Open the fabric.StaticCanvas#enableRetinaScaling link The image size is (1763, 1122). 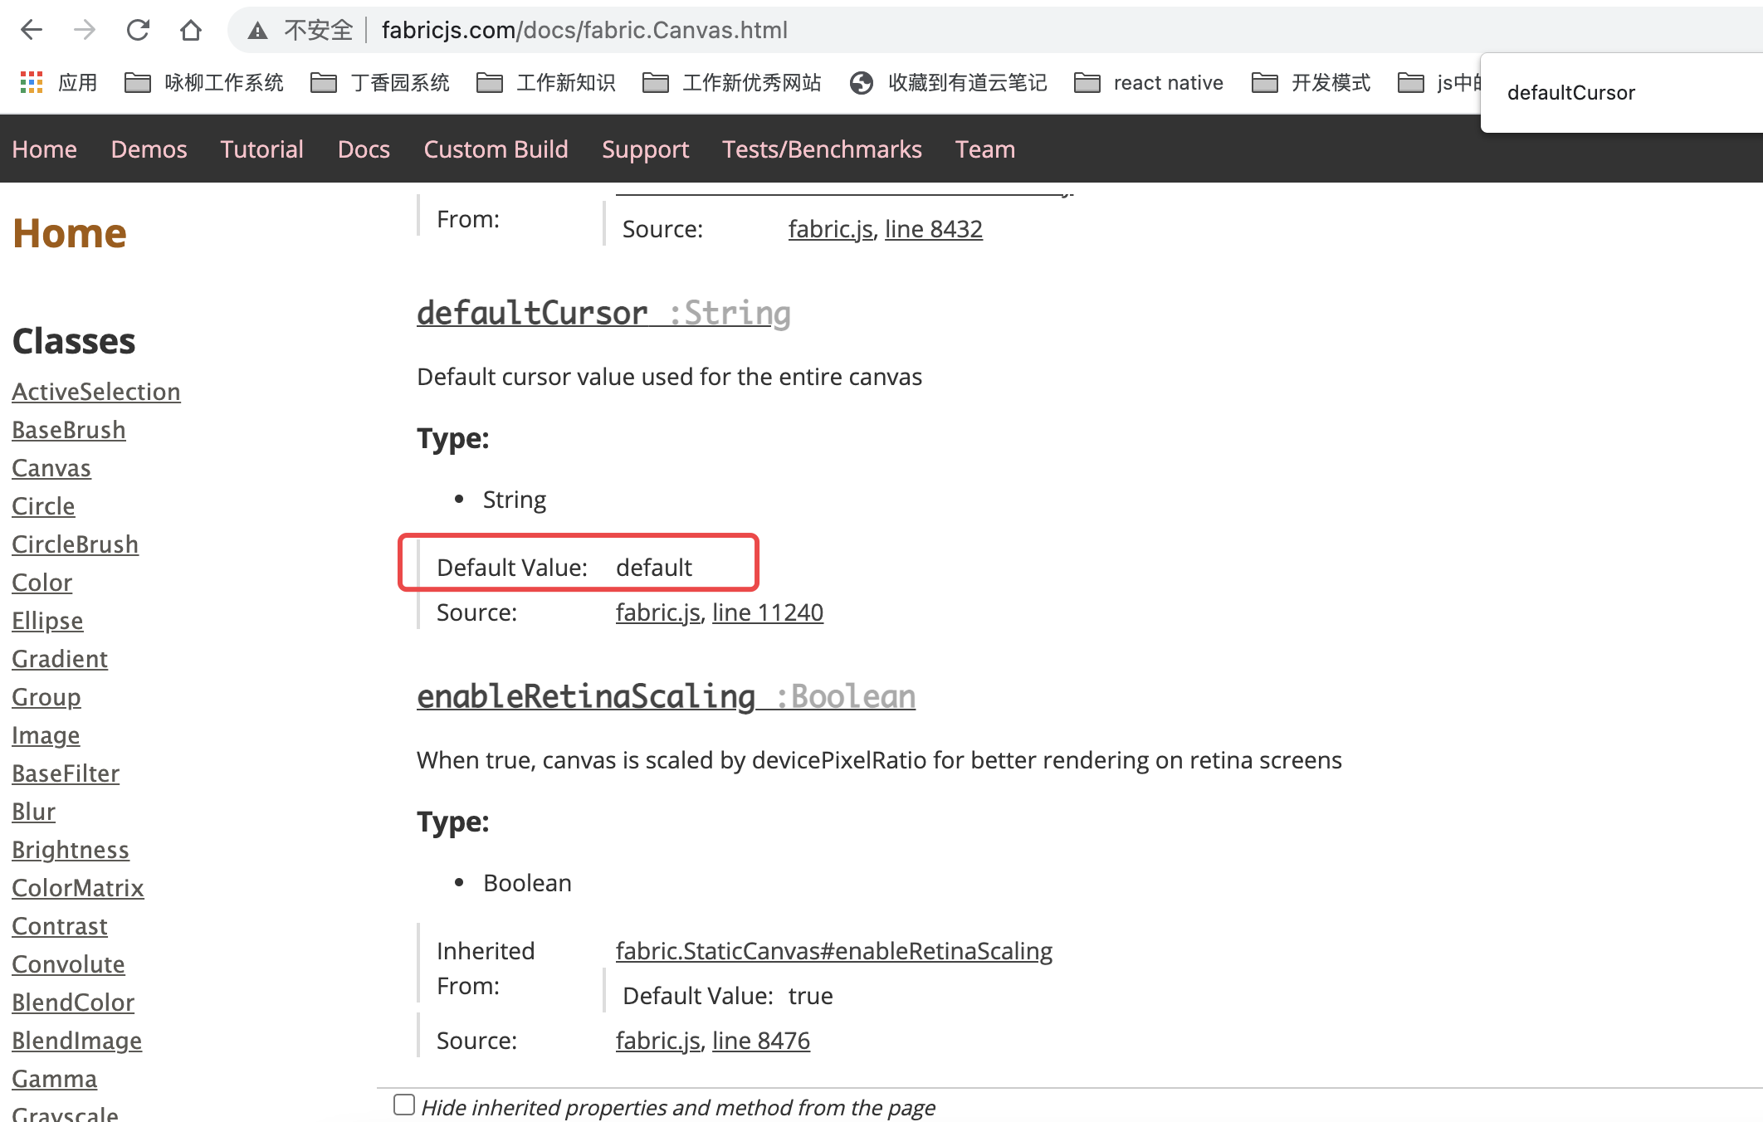point(833,950)
